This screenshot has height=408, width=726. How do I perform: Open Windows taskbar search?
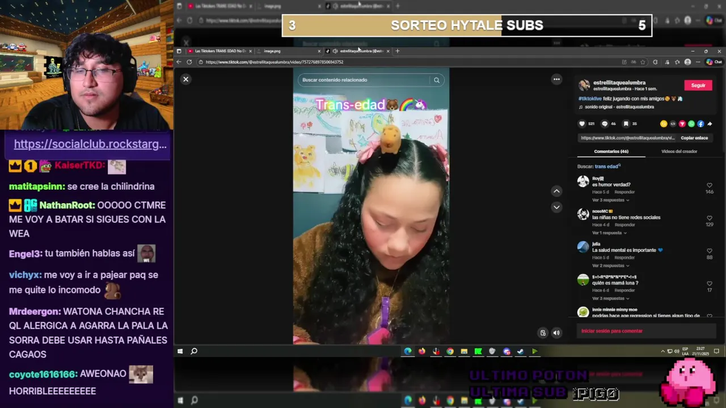pos(194,351)
